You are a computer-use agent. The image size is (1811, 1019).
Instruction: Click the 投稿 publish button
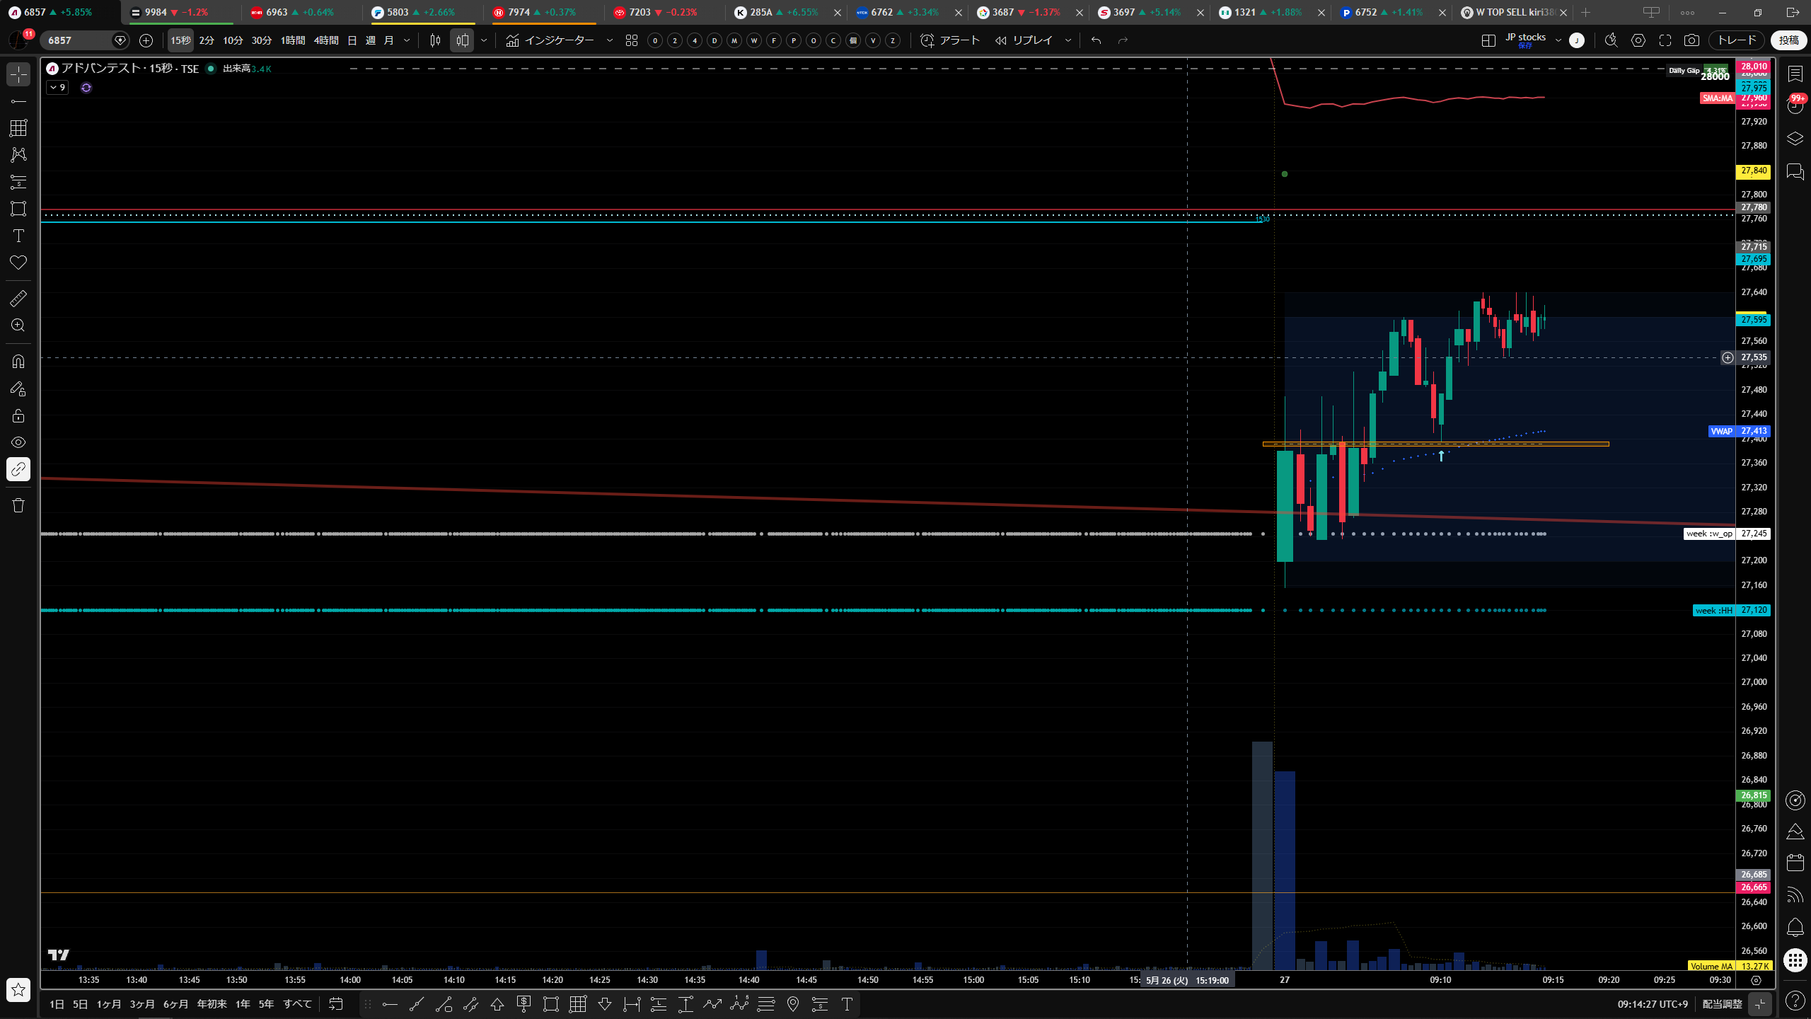click(1789, 40)
